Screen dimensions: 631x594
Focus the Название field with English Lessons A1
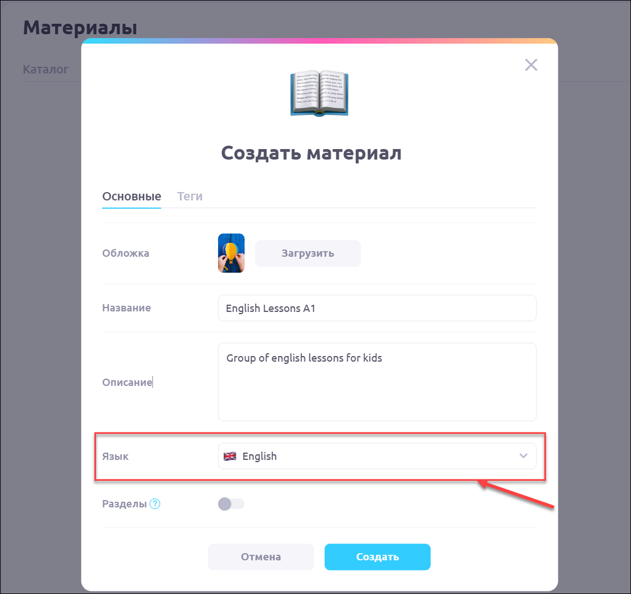pyautogui.click(x=377, y=308)
